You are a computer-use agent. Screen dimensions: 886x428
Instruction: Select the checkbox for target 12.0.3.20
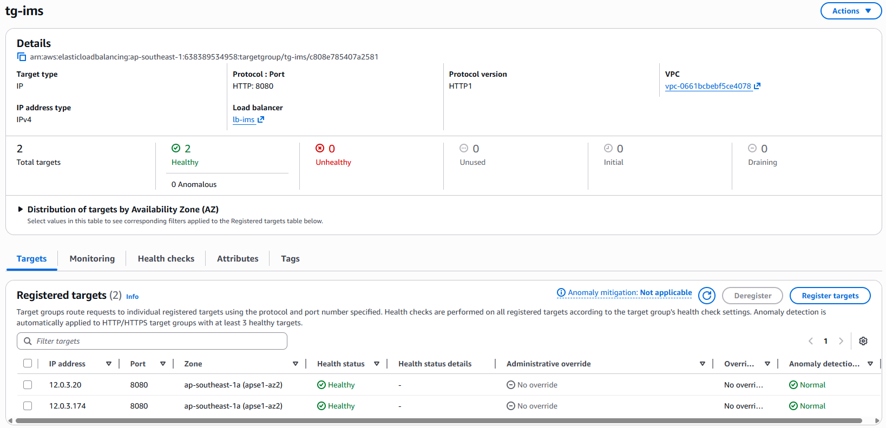28,385
